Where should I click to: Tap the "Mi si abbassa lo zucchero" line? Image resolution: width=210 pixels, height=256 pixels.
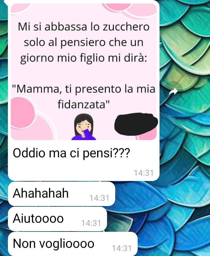click(84, 27)
